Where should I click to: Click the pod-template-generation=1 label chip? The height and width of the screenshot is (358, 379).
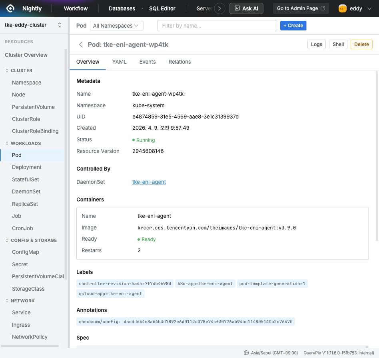tap(272, 284)
